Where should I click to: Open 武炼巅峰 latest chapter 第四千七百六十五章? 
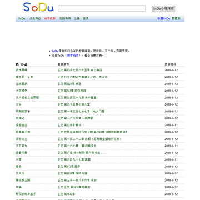80,70
